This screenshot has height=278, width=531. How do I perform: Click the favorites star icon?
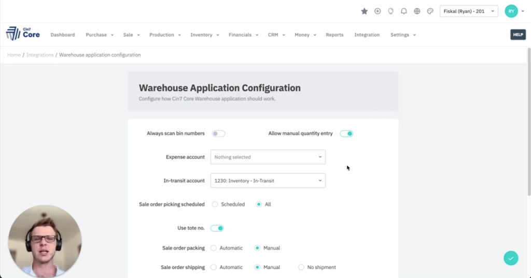[x=365, y=11]
